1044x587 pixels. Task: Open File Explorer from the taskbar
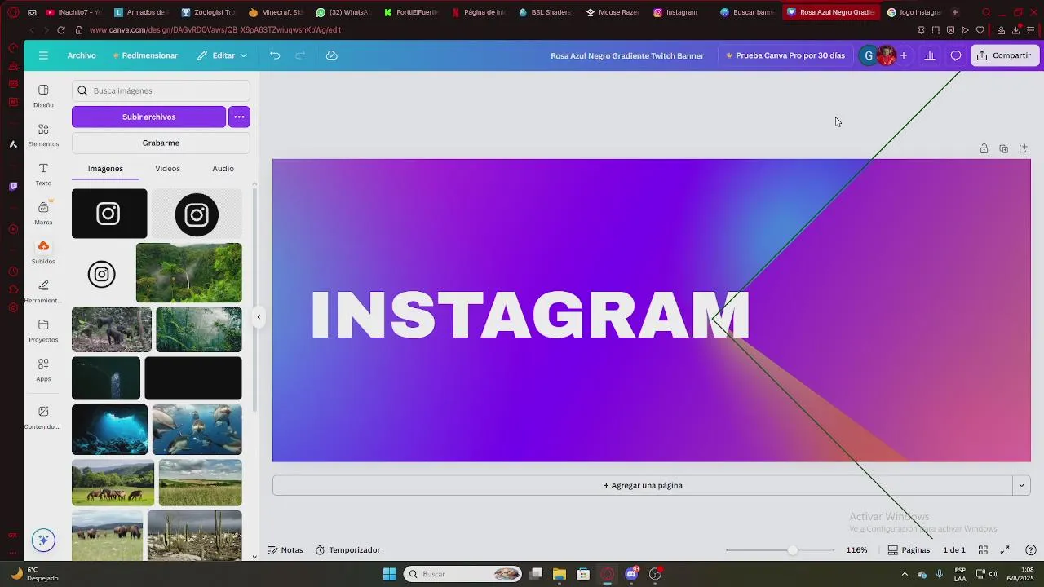(x=560, y=574)
